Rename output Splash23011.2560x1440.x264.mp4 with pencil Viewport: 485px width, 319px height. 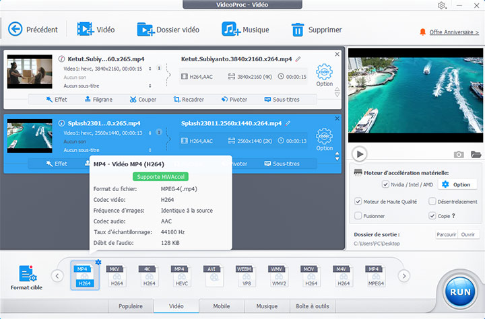[288, 123]
